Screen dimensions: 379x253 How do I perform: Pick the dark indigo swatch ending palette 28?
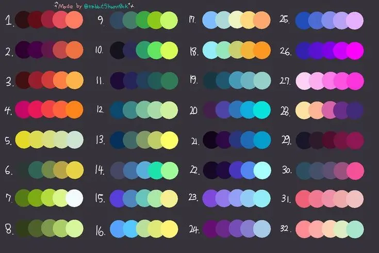[355, 110]
